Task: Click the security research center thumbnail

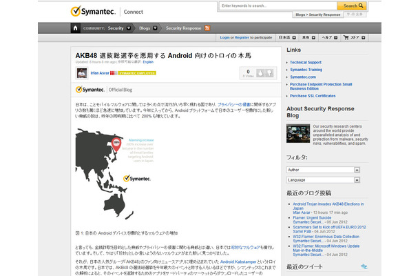Action: pos(298,133)
